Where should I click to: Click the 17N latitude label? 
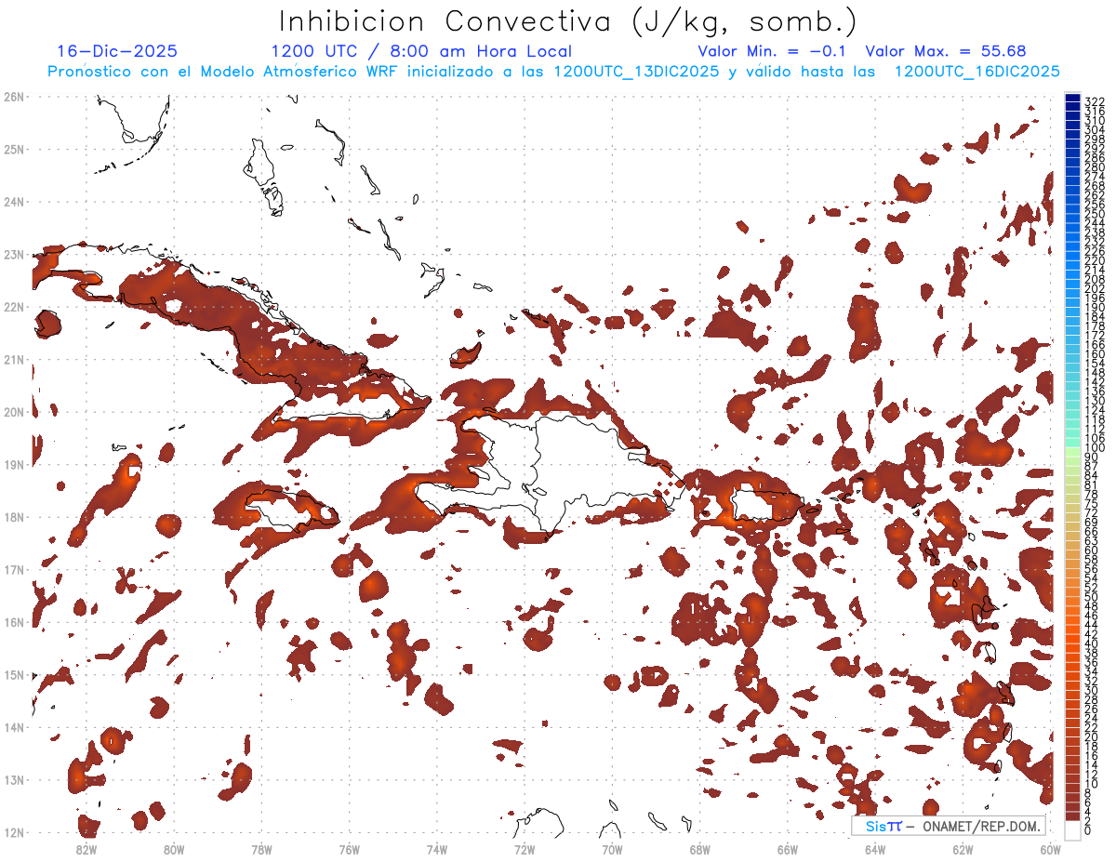[14, 569]
